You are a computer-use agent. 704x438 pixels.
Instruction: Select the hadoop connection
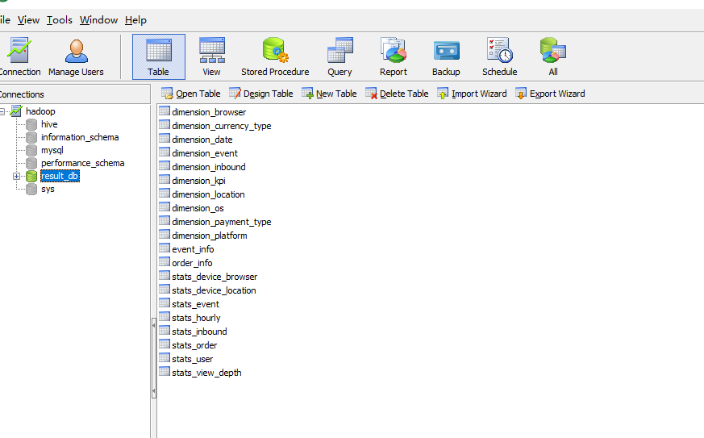40,111
